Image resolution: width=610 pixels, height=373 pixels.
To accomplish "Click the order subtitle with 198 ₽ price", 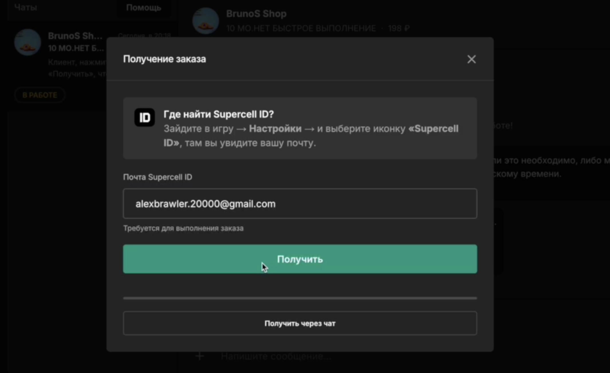I will click(x=318, y=28).
